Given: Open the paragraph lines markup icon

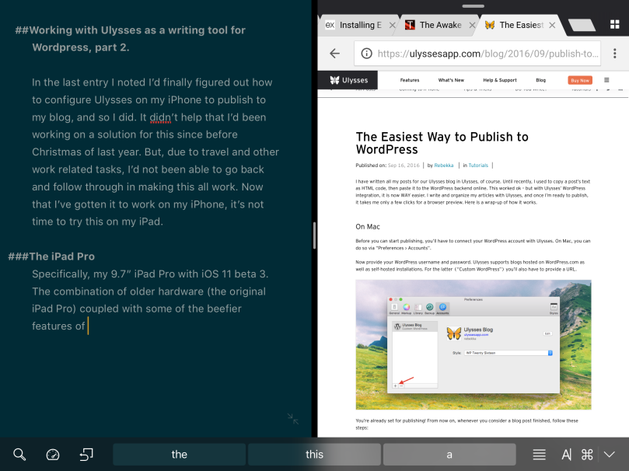Looking at the screenshot, I should (x=539, y=455).
